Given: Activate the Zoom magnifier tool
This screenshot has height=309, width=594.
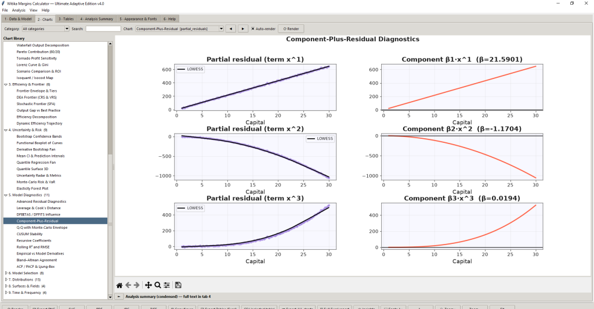Looking at the screenshot, I should pyautogui.click(x=158, y=285).
